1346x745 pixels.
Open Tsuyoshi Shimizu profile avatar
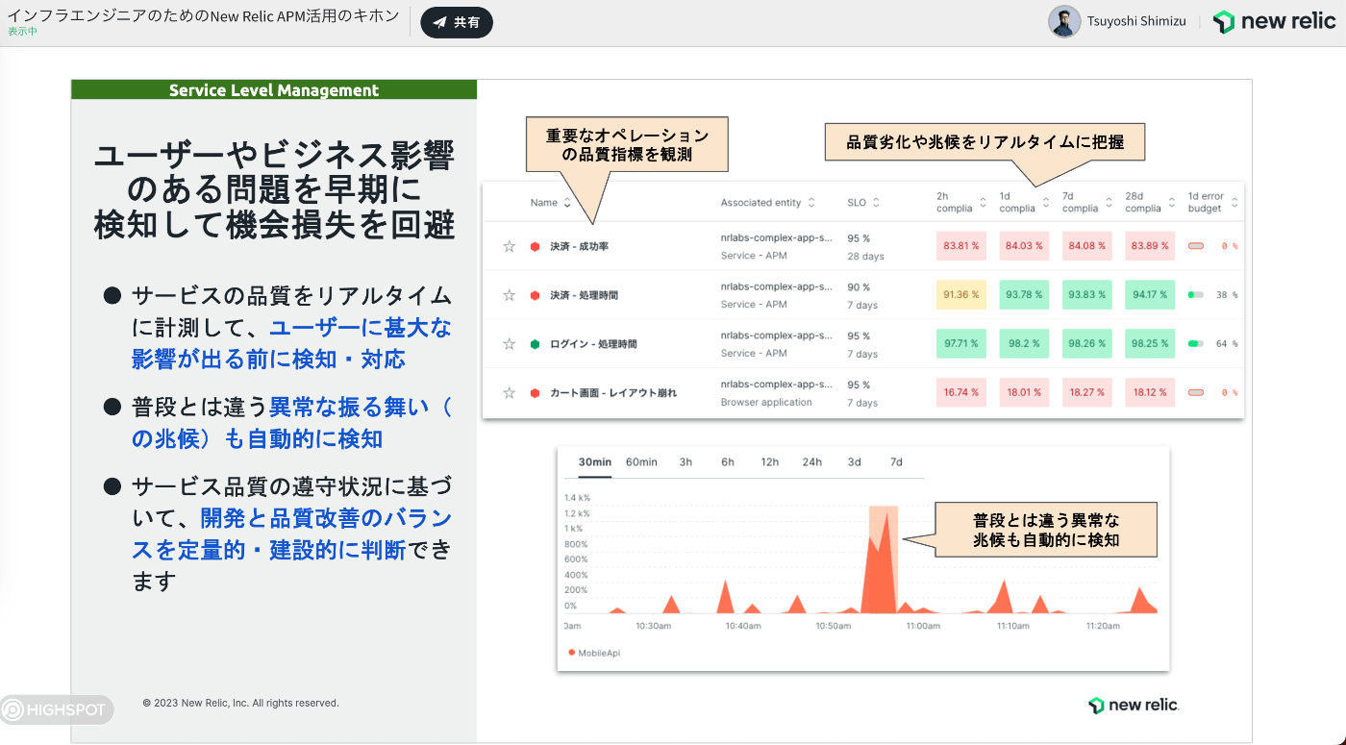point(1064,22)
